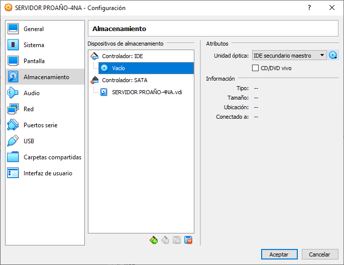Screen dimensions: 344x265
Task: Remove the selected storage attachment
Action: (x=188, y=240)
